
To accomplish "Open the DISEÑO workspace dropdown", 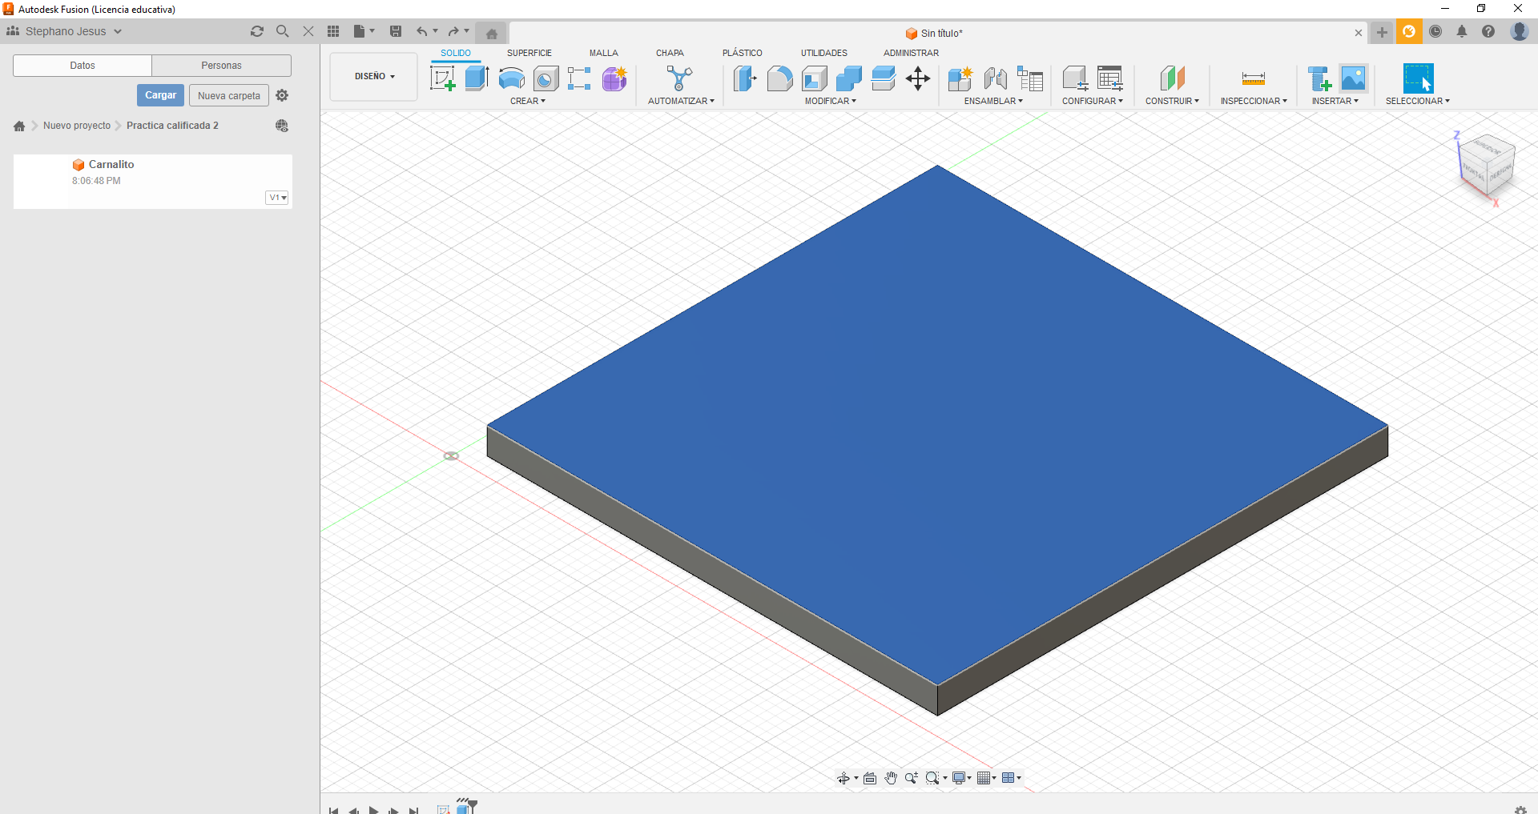I will (x=374, y=77).
